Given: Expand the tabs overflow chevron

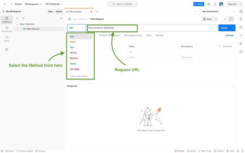Looking at the screenshot, I should coord(195,11).
